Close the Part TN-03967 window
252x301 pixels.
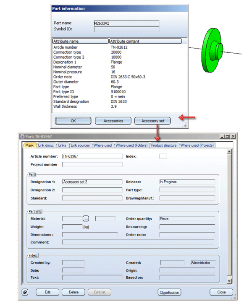click(x=233, y=136)
